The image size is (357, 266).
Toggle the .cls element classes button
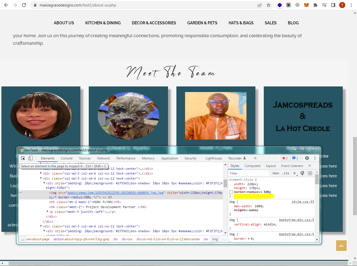[x=286, y=173]
